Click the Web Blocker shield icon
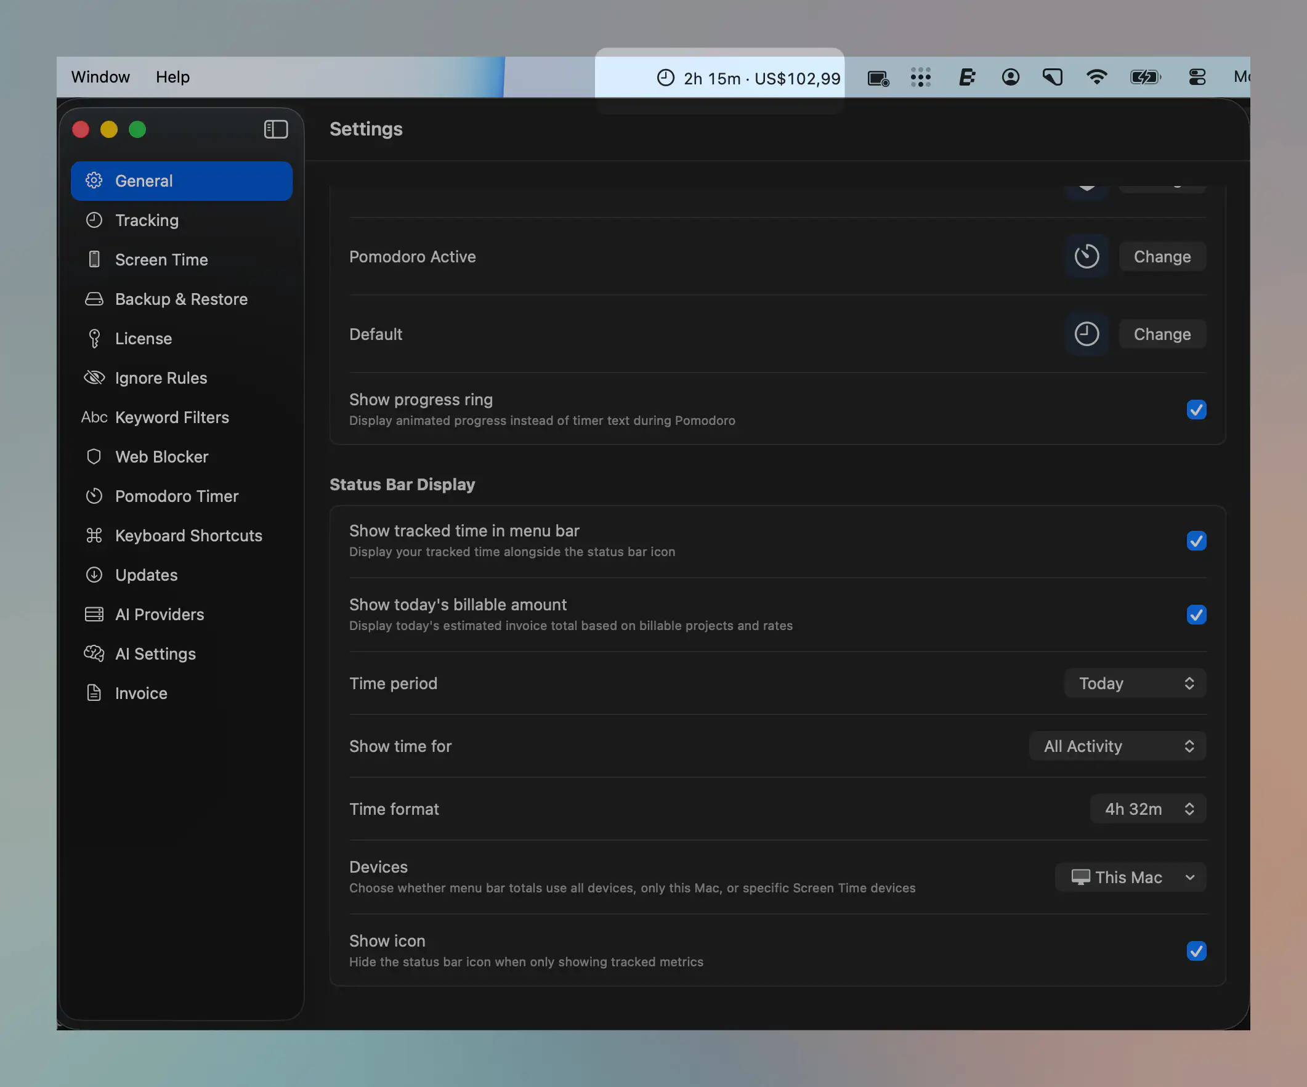 coord(94,457)
